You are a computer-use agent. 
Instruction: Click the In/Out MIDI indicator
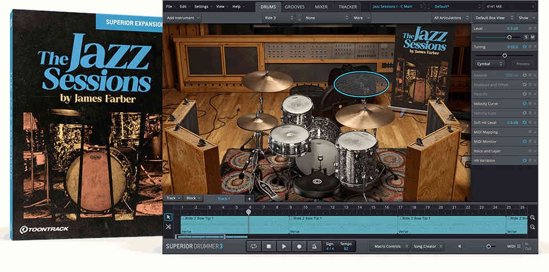click(x=527, y=246)
